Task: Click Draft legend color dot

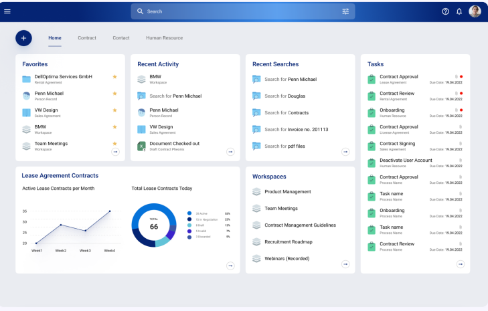Action: 189,225
